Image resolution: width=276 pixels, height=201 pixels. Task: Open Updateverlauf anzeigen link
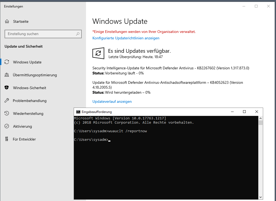point(112,101)
